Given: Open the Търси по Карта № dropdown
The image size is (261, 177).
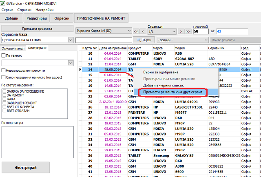Looking at the screenshot, I should [104, 31].
